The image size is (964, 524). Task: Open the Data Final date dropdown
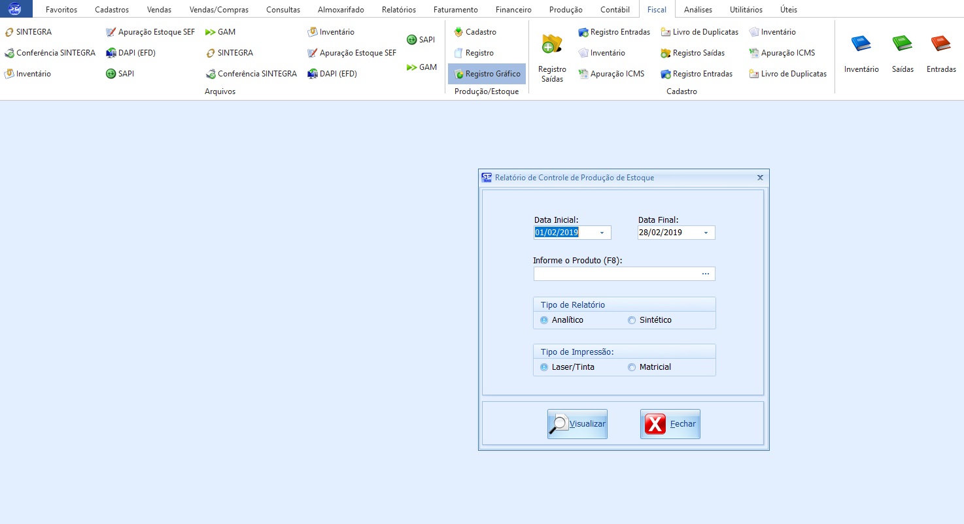point(706,233)
